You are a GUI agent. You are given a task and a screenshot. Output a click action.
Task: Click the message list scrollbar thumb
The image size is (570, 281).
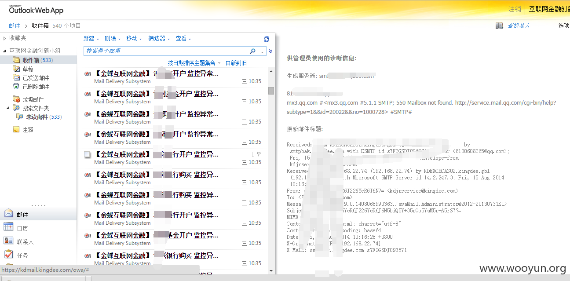click(x=271, y=91)
